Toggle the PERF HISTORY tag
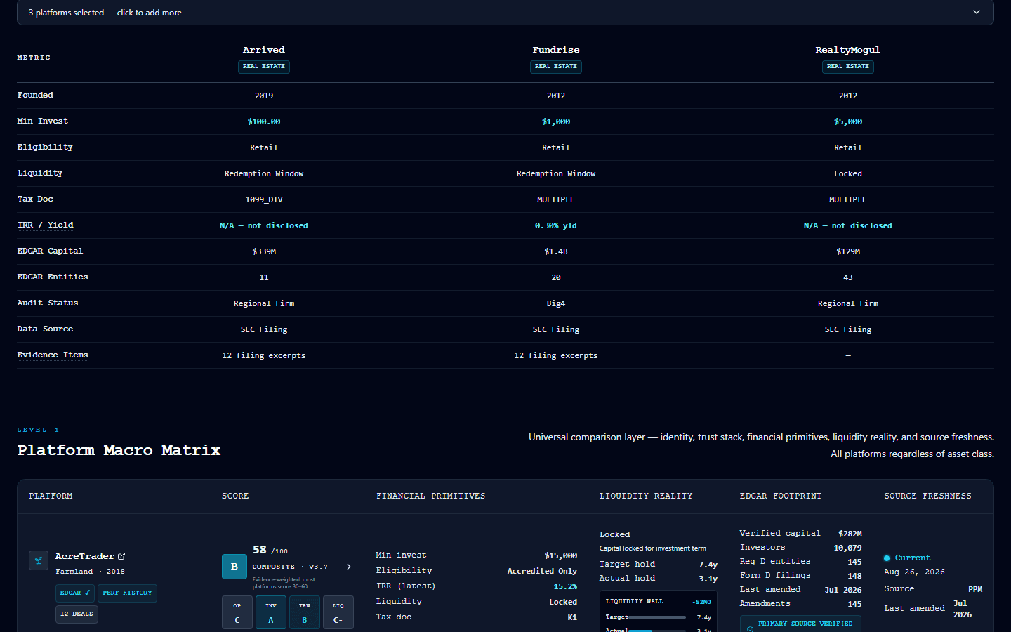The width and height of the screenshot is (1011, 632). (x=127, y=593)
